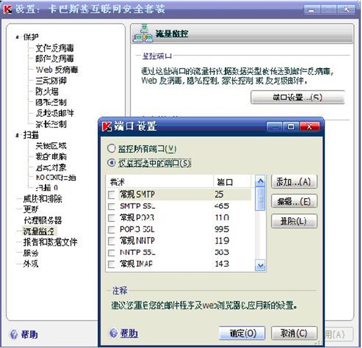The width and height of the screenshot is (362, 348).
Task: Close the 端口设置 dialog with X
Action: pyautogui.click(x=309, y=126)
